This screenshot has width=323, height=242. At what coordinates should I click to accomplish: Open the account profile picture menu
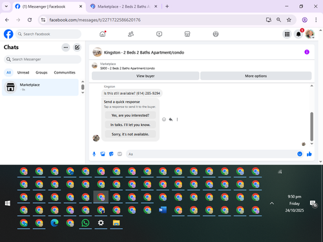click(310, 34)
